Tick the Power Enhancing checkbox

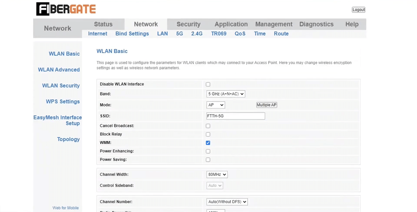208,151
